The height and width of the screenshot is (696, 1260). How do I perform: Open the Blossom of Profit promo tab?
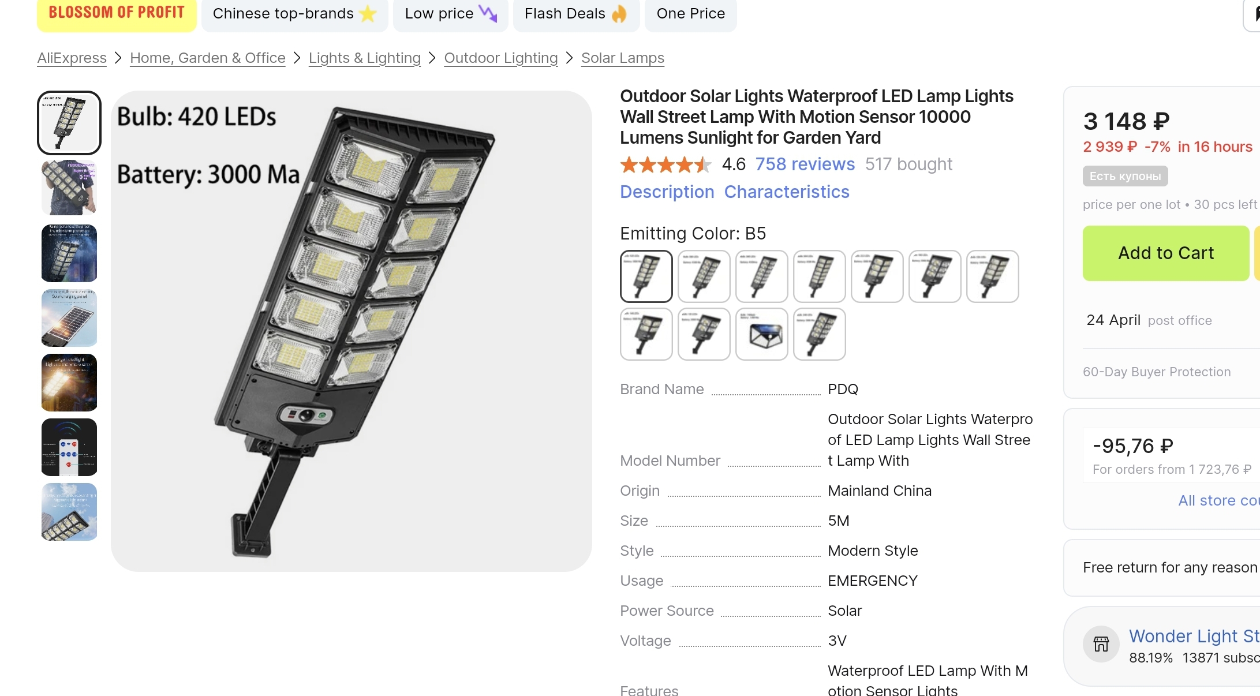117,13
